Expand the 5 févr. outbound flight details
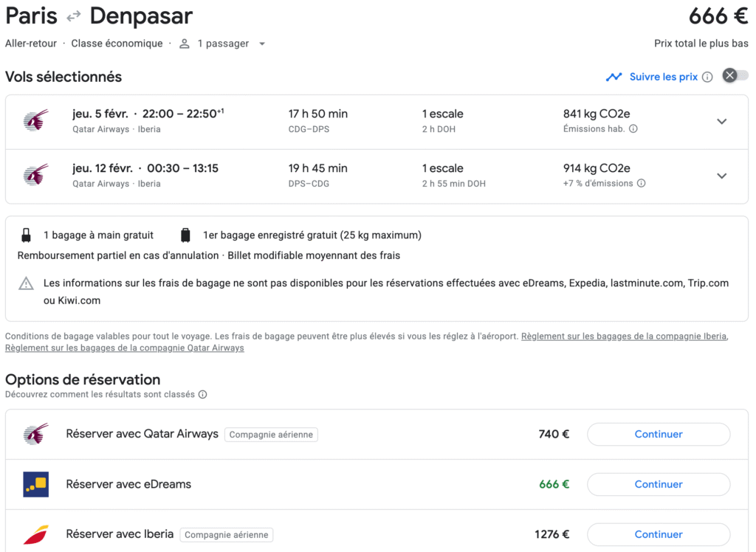756x552 pixels. point(721,122)
